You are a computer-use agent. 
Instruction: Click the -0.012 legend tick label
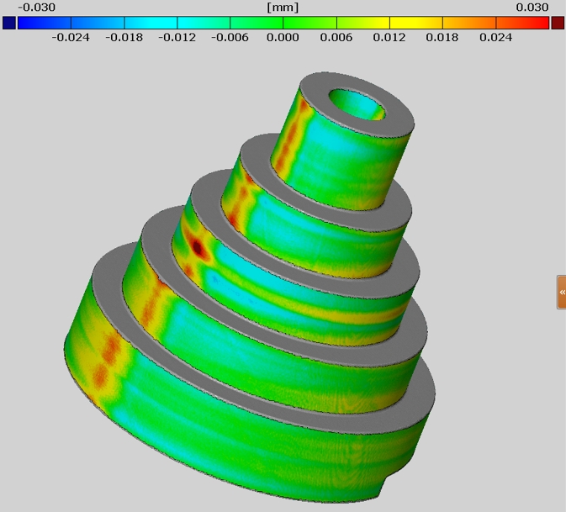(177, 37)
